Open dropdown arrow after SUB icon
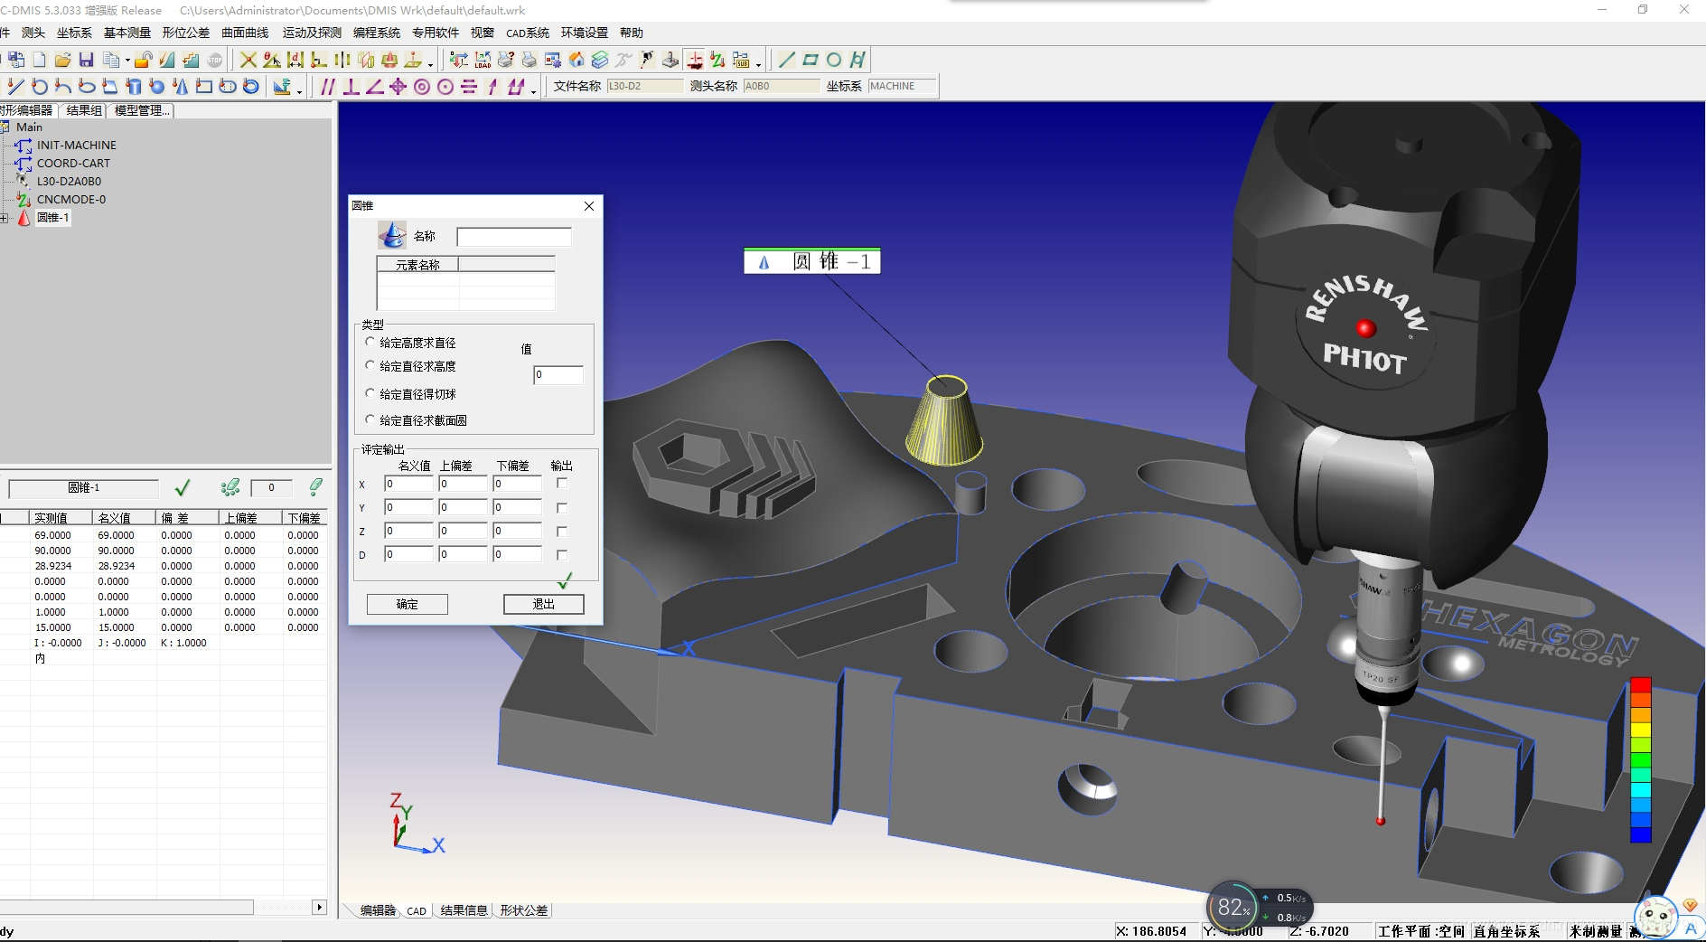The width and height of the screenshot is (1706, 942). click(758, 64)
